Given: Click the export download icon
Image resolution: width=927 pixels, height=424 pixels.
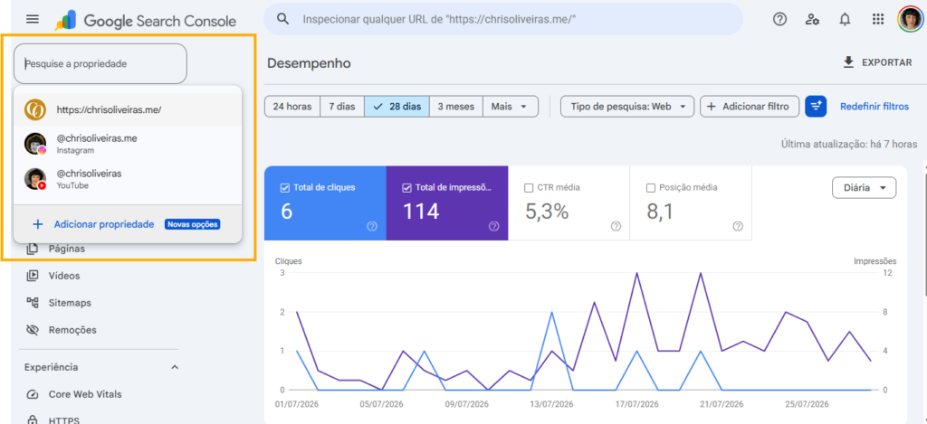Looking at the screenshot, I should 849,62.
